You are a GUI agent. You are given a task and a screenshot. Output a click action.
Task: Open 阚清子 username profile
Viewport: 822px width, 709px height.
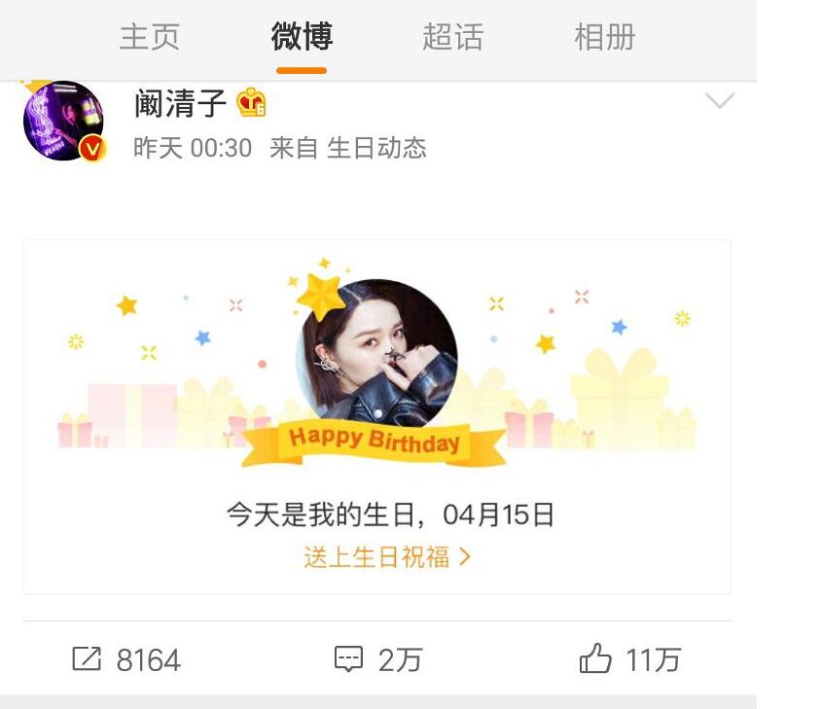point(180,103)
